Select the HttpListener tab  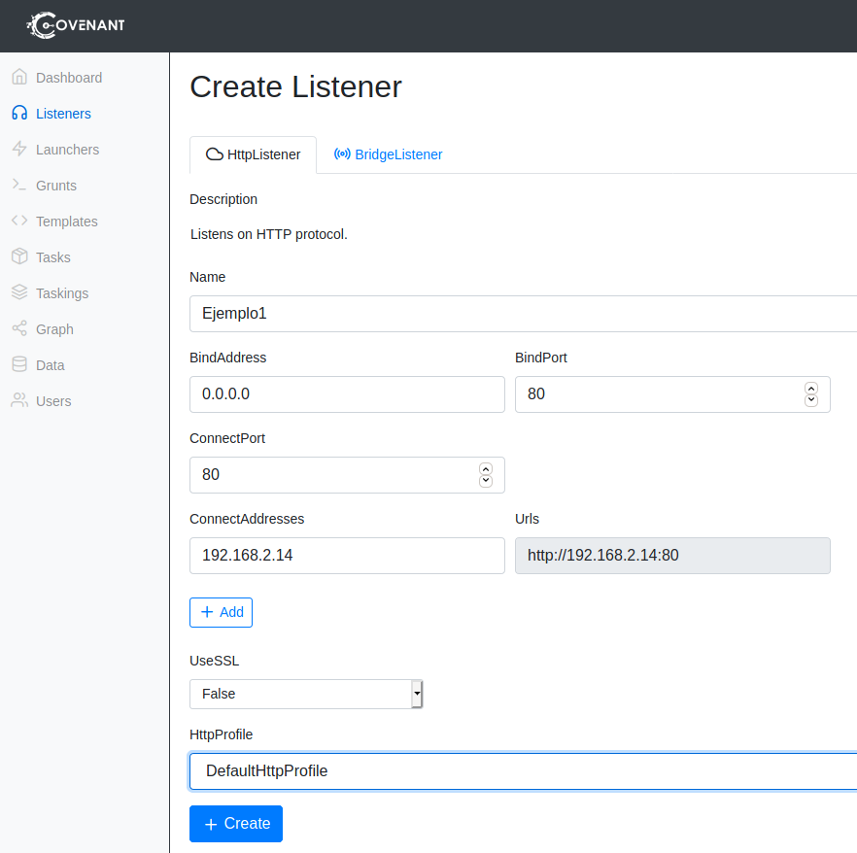tap(253, 154)
